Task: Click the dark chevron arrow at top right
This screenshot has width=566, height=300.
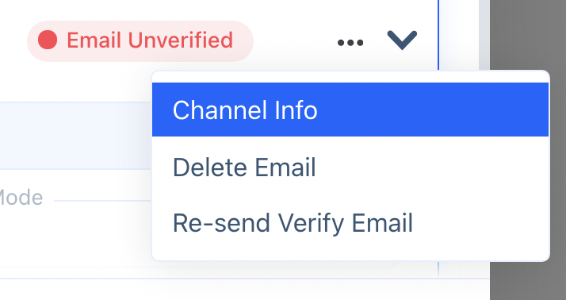Action: point(402,40)
